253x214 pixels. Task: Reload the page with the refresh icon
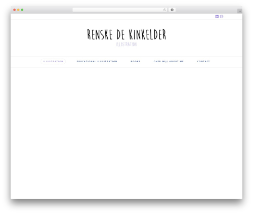(x=164, y=10)
